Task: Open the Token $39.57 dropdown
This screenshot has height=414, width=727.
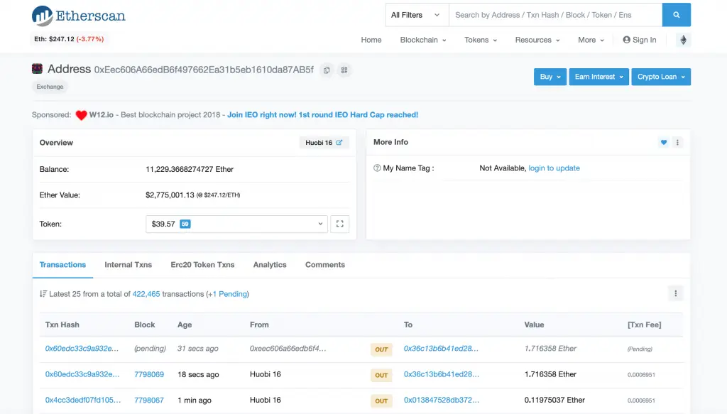Action: tap(236, 224)
